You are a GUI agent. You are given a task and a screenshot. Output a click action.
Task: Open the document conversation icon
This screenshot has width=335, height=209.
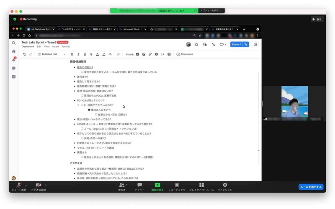(x=205, y=44)
